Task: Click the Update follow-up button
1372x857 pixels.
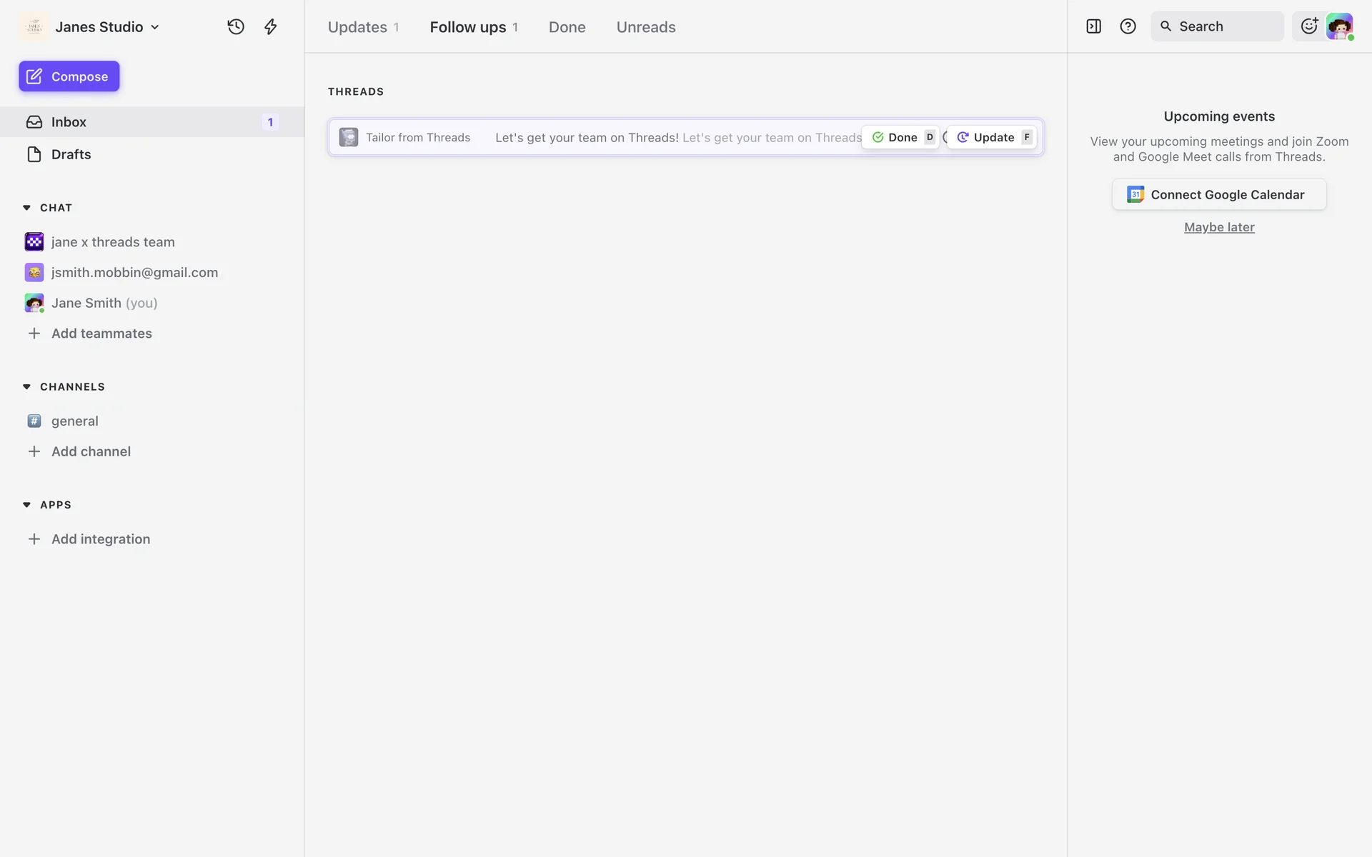Action: point(992,137)
